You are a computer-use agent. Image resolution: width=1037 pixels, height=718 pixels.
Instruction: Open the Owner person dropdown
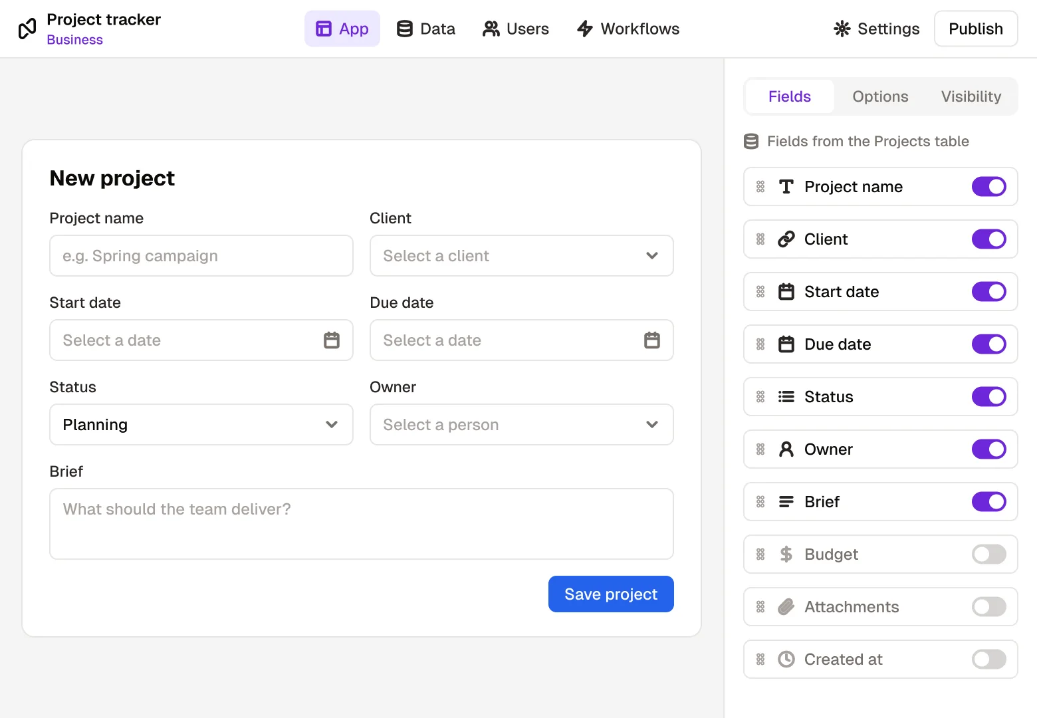point(522,425)
